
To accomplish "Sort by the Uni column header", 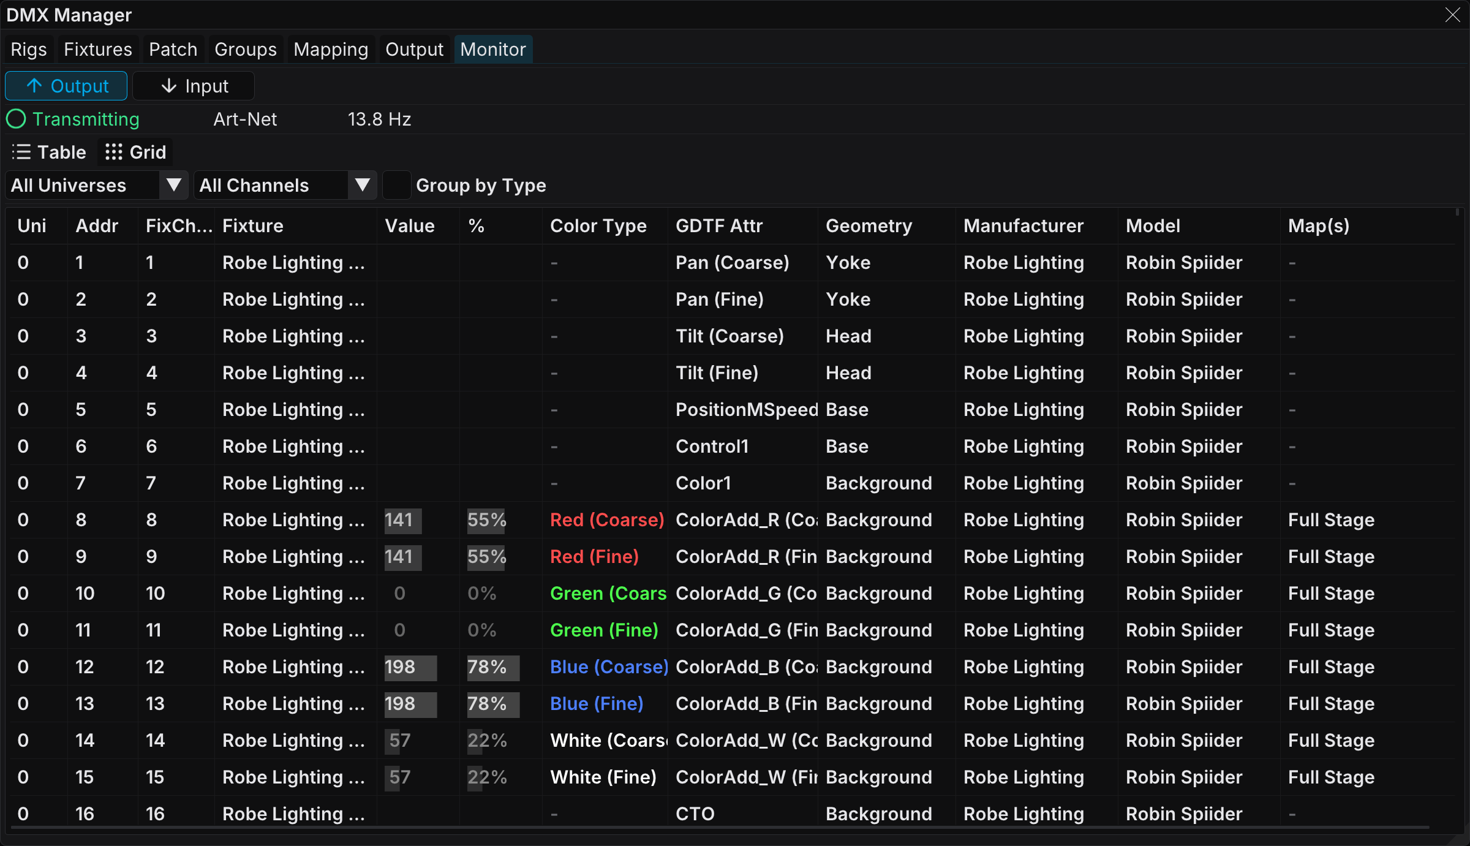I will click(32, 225).
